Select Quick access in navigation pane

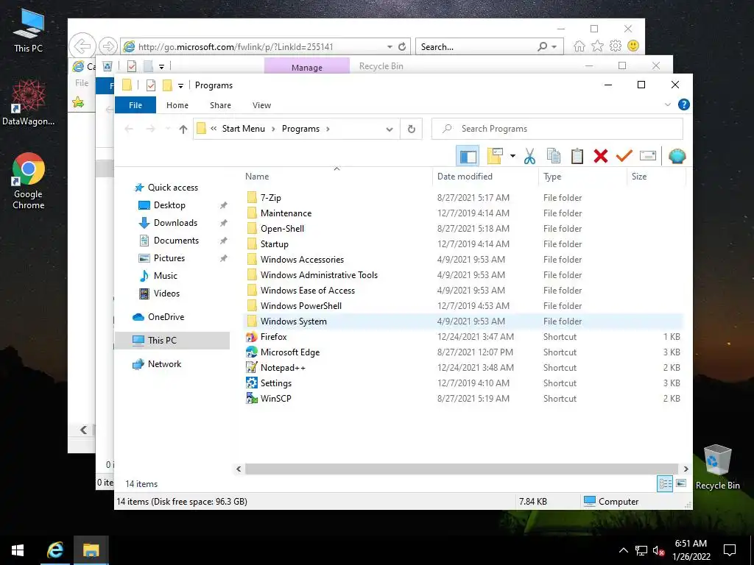click(x=172, y=188)
